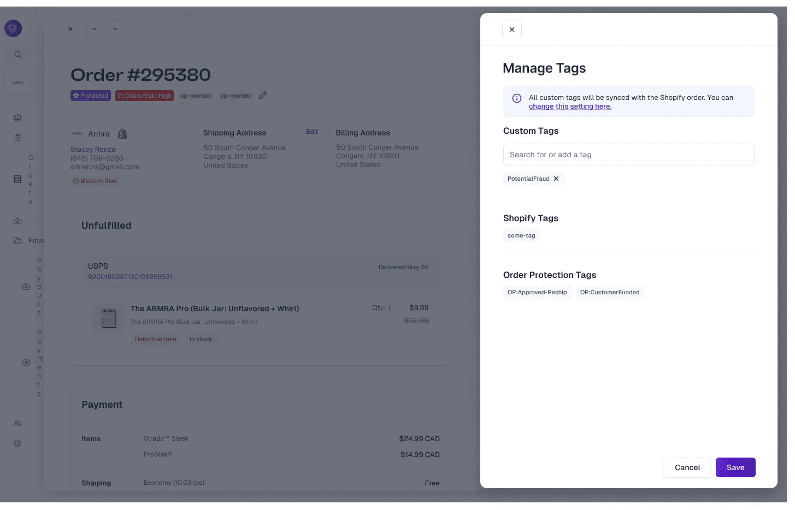Click the down chevron to view next order
The image size is (795, 510).
coord(115,28)
